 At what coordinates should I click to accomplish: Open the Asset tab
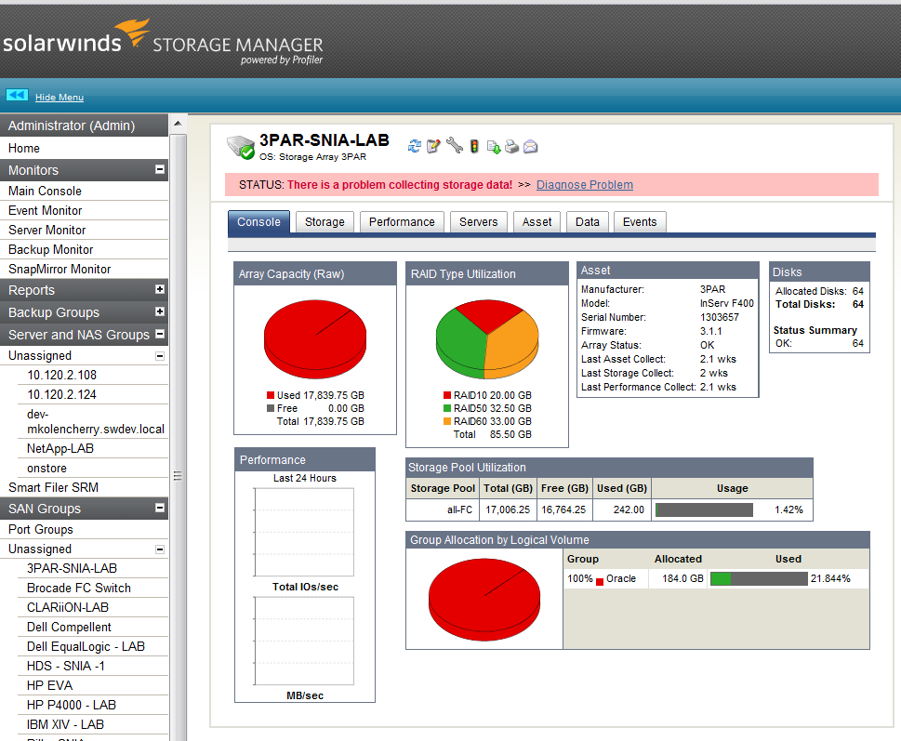tap(537, 221)
